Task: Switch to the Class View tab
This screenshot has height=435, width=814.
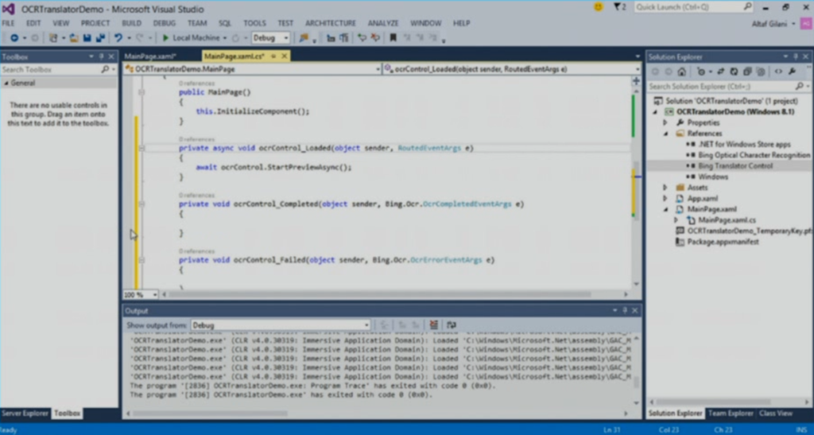Action: (x=776, y=414)
